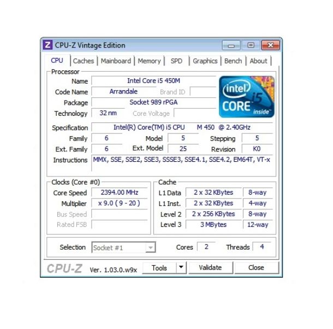Click the CPU-Z purple Z title icon
Image resolution: width=333 pixels, height=329 pixels.
point(47,45)
